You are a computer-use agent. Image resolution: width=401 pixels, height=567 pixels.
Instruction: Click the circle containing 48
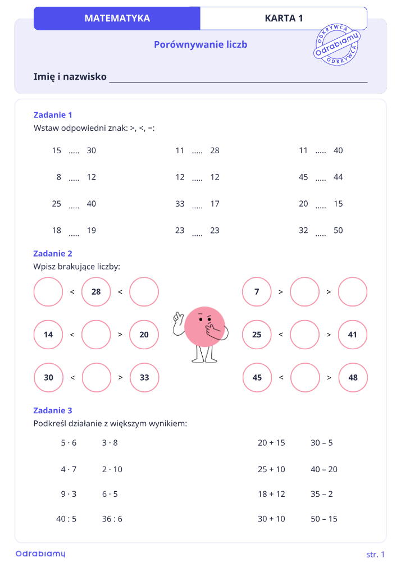(353, 377)
